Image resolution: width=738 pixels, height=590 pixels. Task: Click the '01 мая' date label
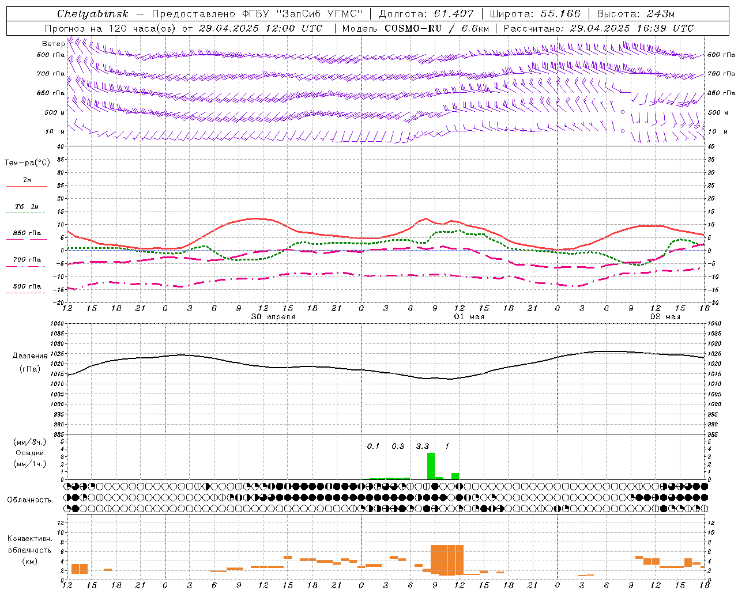coord(469,317)
